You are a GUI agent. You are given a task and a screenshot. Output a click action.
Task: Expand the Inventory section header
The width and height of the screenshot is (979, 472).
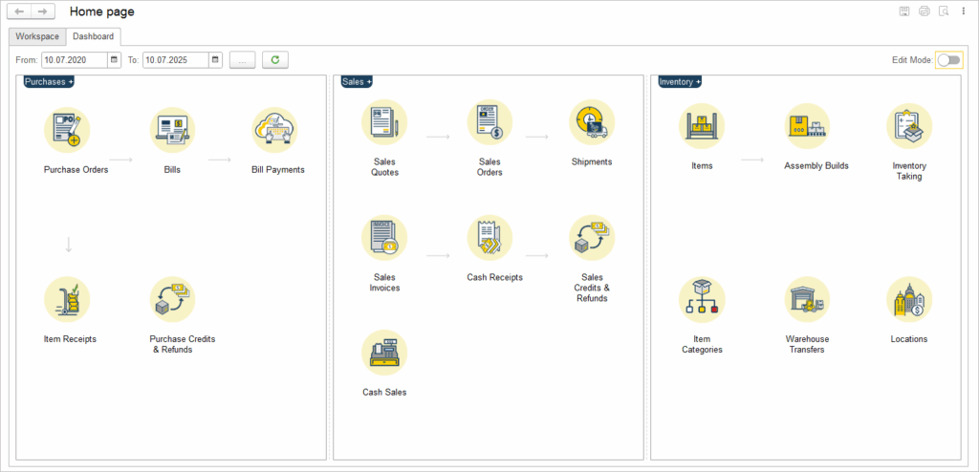[680, 82]
